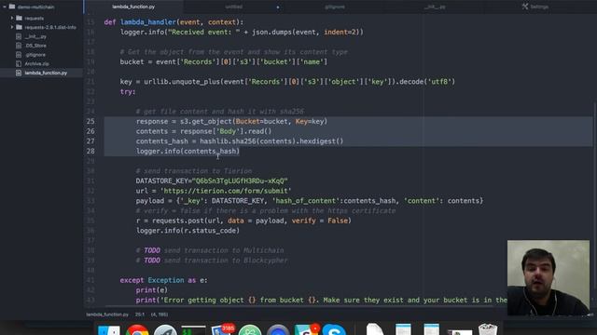Open Skype from the dock
The width and height of the screenshot is (597, 335).
(334, 329)
